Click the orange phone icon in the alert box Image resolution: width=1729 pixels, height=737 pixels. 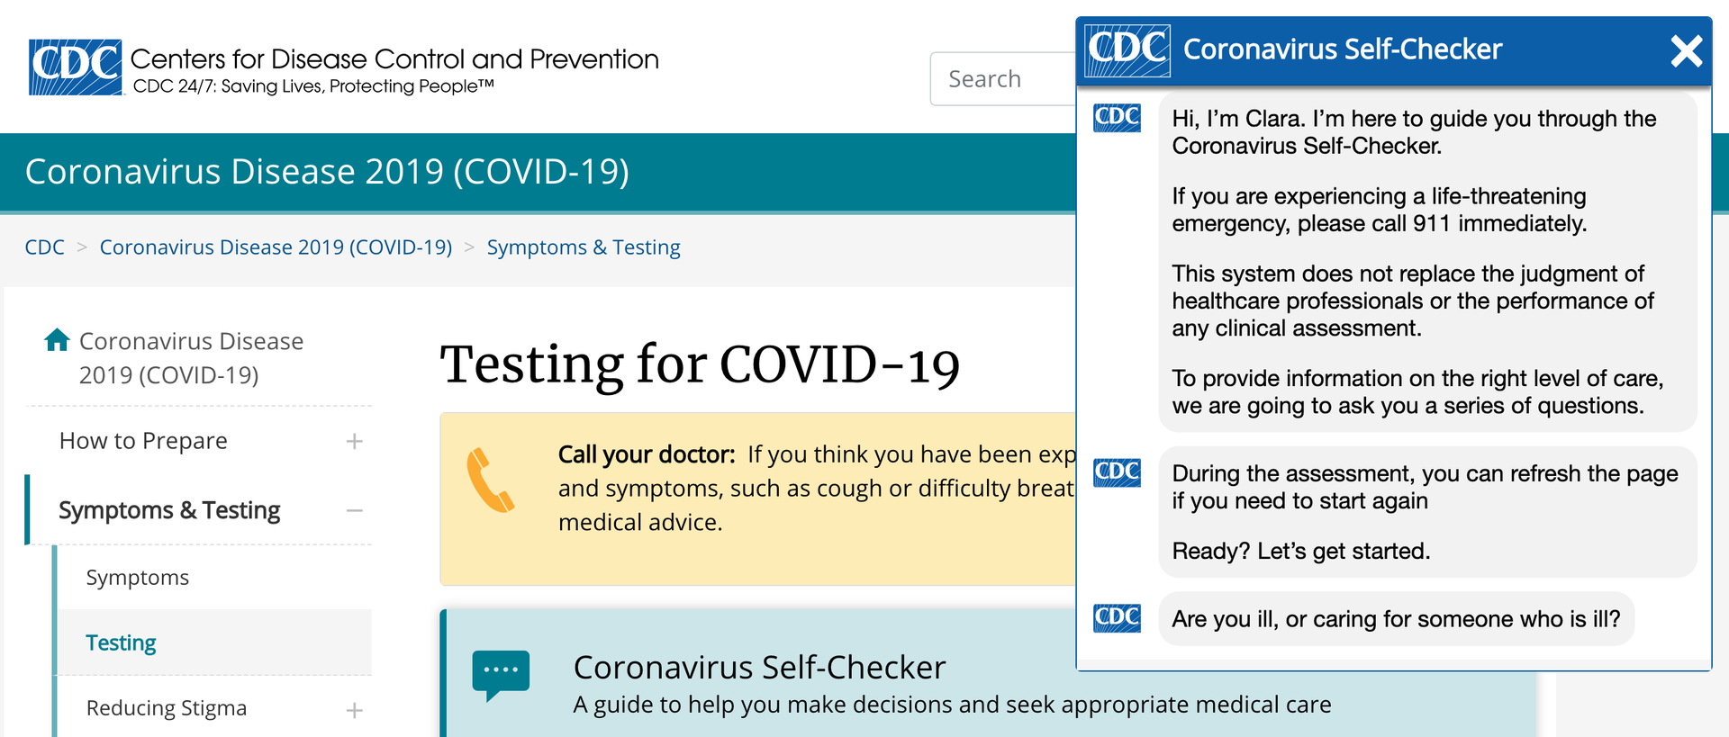pos(490,481)
